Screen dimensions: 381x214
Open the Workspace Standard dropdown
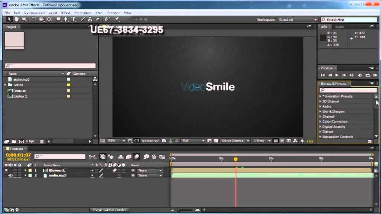(x=298, y=19)
